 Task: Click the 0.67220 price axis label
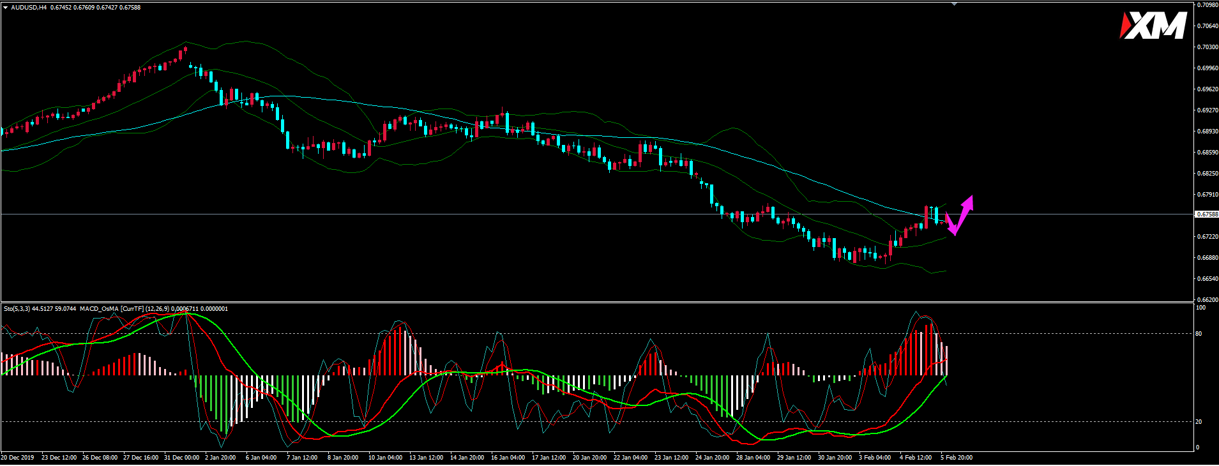tap(1208, 237)
